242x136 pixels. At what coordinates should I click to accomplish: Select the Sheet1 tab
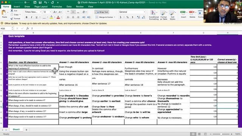(x=16, y=130)
